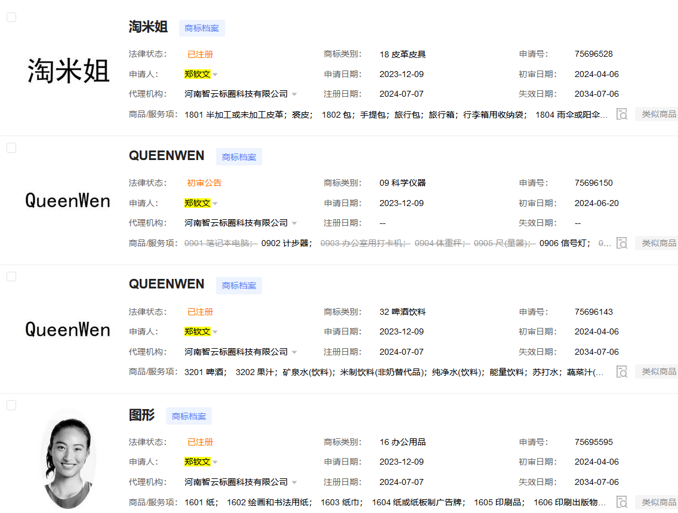The height and width of the screenshot is (513, 678).
Task: Tick checkbox for QUEENWEN 09 科学仪器 entry
Action: click(11, 148)
